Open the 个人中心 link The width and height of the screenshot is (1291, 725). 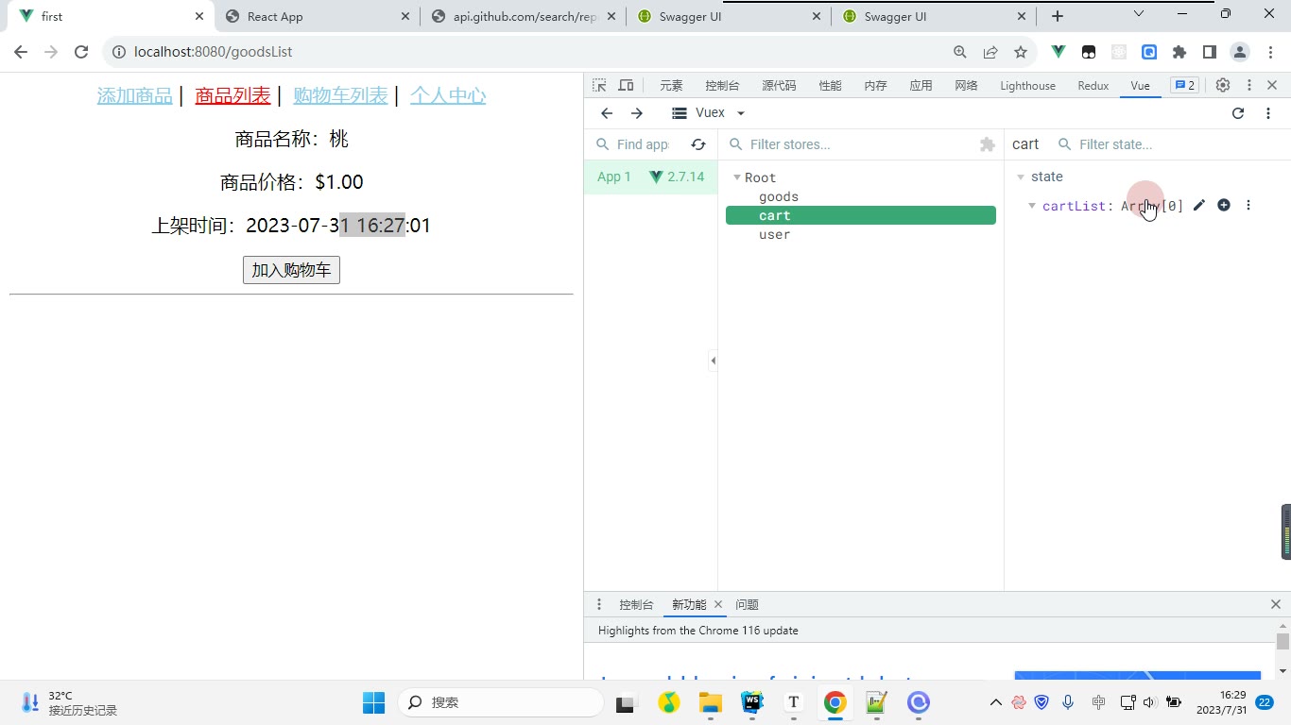pos(448,95)
